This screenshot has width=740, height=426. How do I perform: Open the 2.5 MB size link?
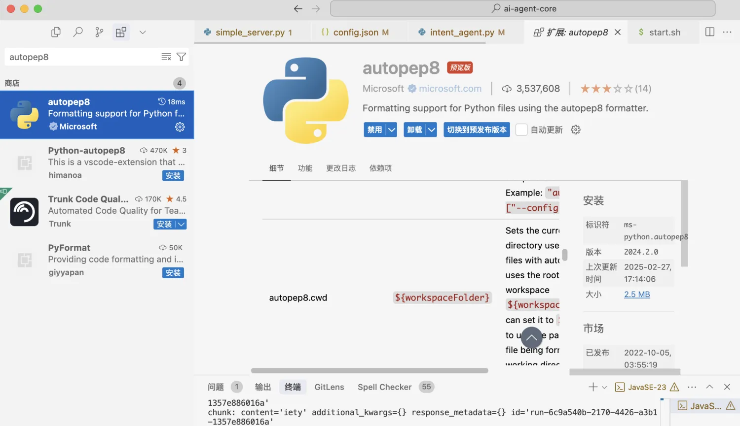pyautogui.click(x=637, y=295)
